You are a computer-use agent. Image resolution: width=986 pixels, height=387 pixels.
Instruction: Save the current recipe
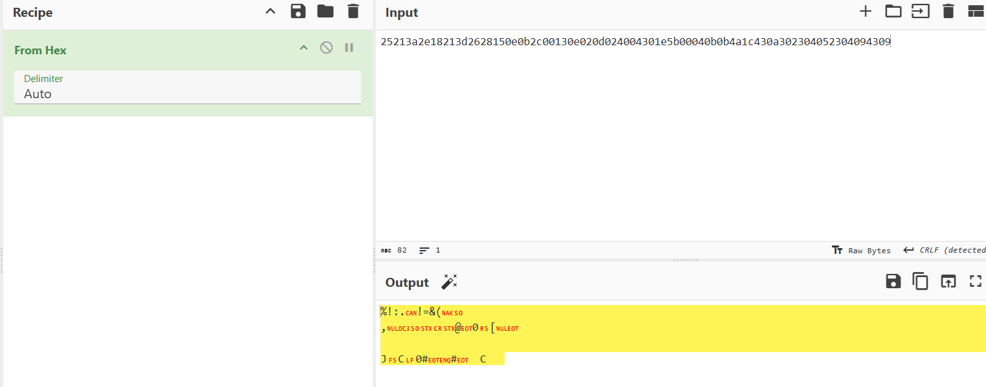(298, 11)
